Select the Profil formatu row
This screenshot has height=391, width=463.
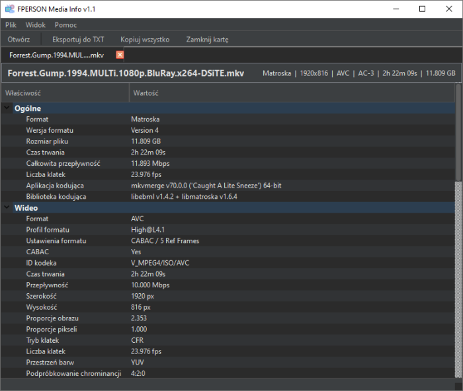[228, 230]
